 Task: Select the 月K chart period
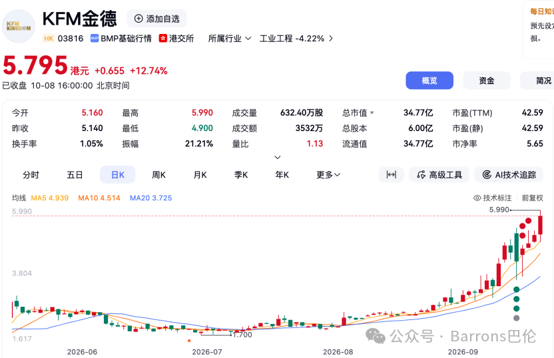coord(200,175)
